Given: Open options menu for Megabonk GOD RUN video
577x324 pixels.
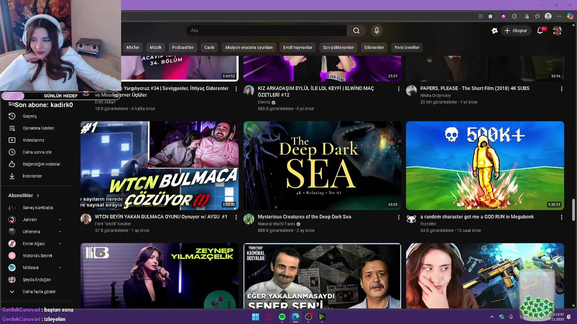Looking at the screenshot, I should pyautogui.click(x=561, y=217).
